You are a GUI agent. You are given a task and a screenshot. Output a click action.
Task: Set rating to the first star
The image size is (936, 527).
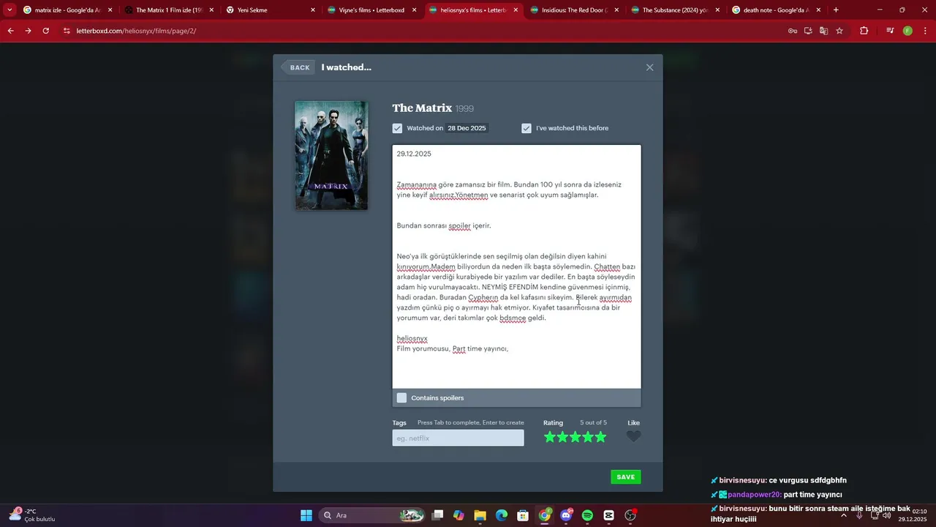(x=550, y=437)
